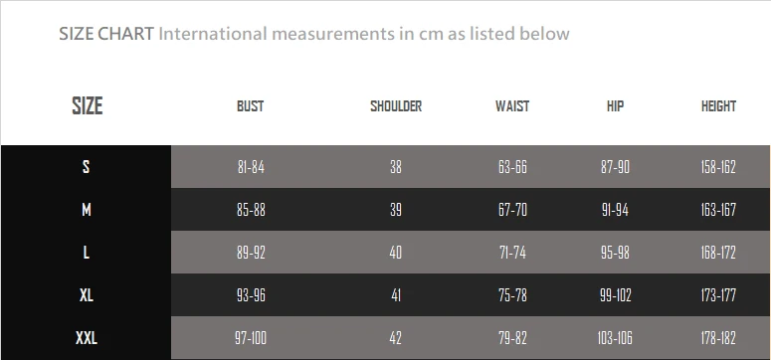This screenshot has width=771, height=360.
Task: Click the HIP column header
Action: click(x=615, y=106)
